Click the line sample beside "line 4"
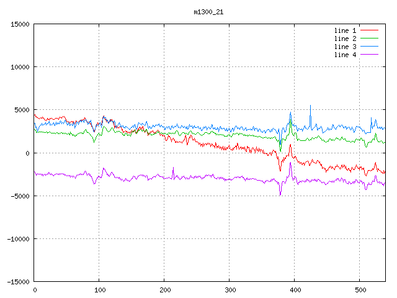This screenshot has height=298, width=397. pyautogui.click(x=370, y=55)
